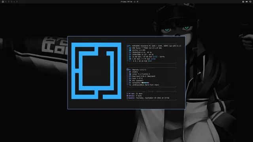
Task: Click the 'stable' channel text
Action: coord(135,72)
